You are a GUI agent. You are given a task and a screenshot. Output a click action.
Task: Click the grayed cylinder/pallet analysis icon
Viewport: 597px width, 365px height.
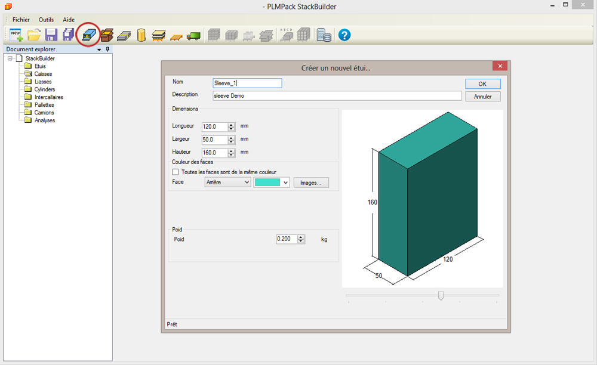tap(248, 36)
